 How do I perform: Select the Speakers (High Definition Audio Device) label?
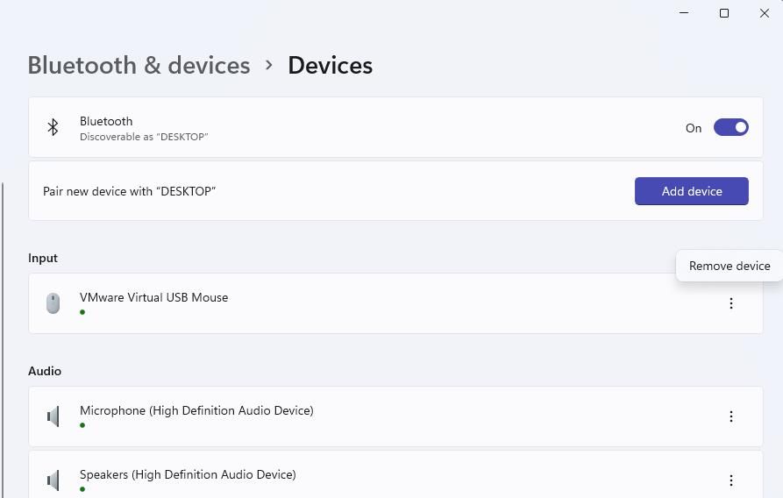pyautogui.click(x=188, y=474)
